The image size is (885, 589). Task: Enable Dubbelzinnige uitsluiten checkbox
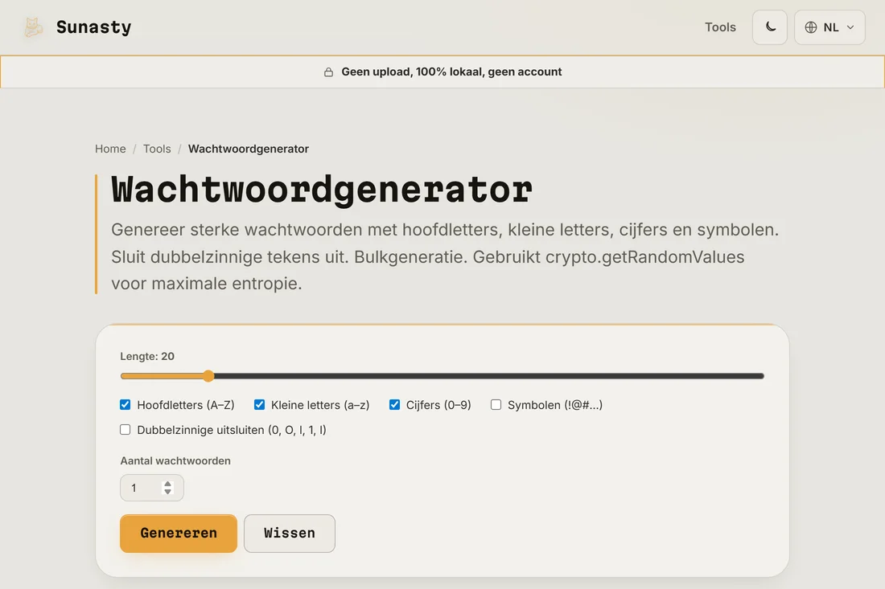pyautogui.click(x=126, y=429)
